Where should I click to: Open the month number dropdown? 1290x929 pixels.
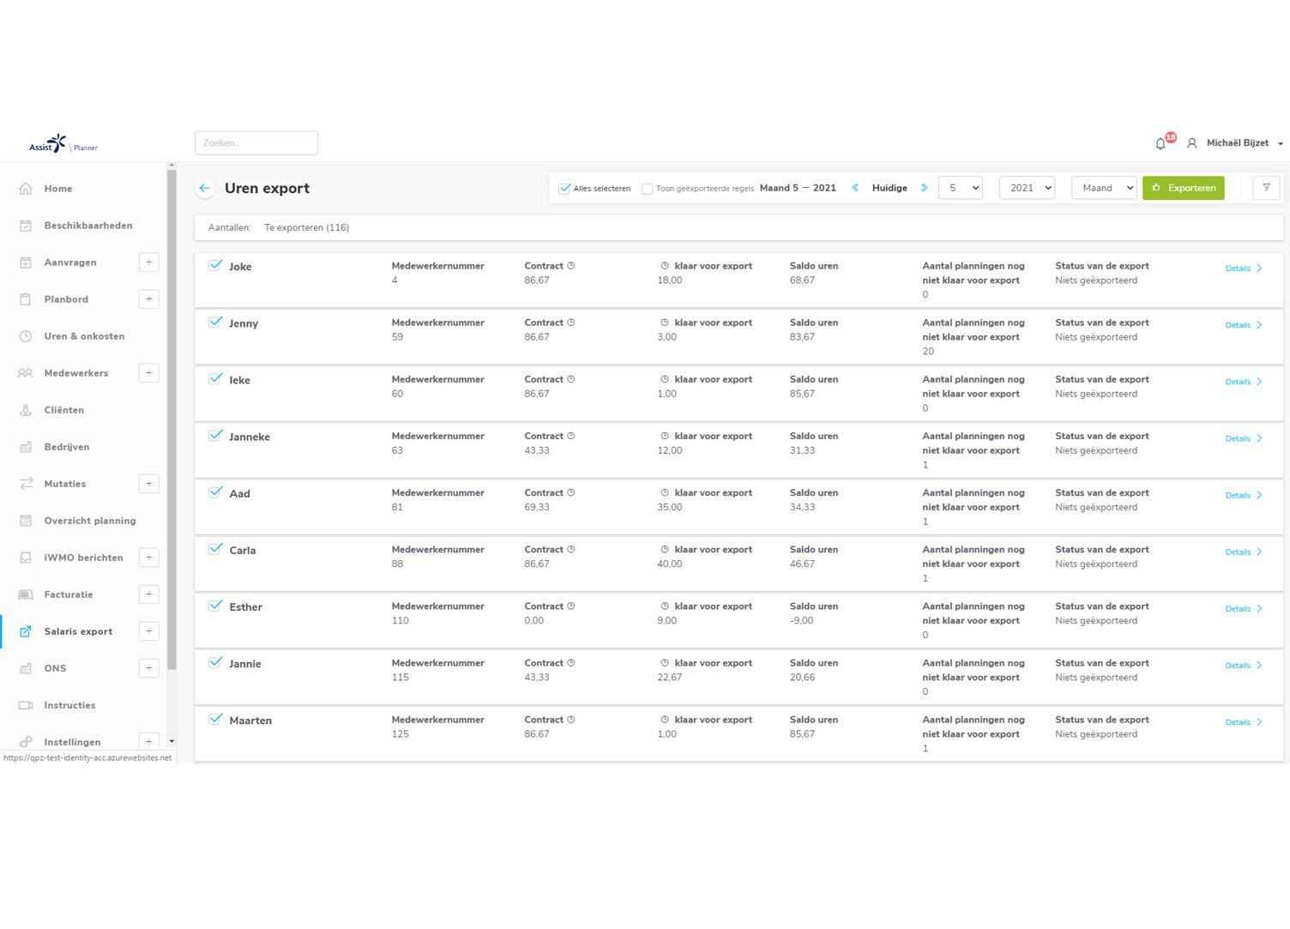click(960, 188)
